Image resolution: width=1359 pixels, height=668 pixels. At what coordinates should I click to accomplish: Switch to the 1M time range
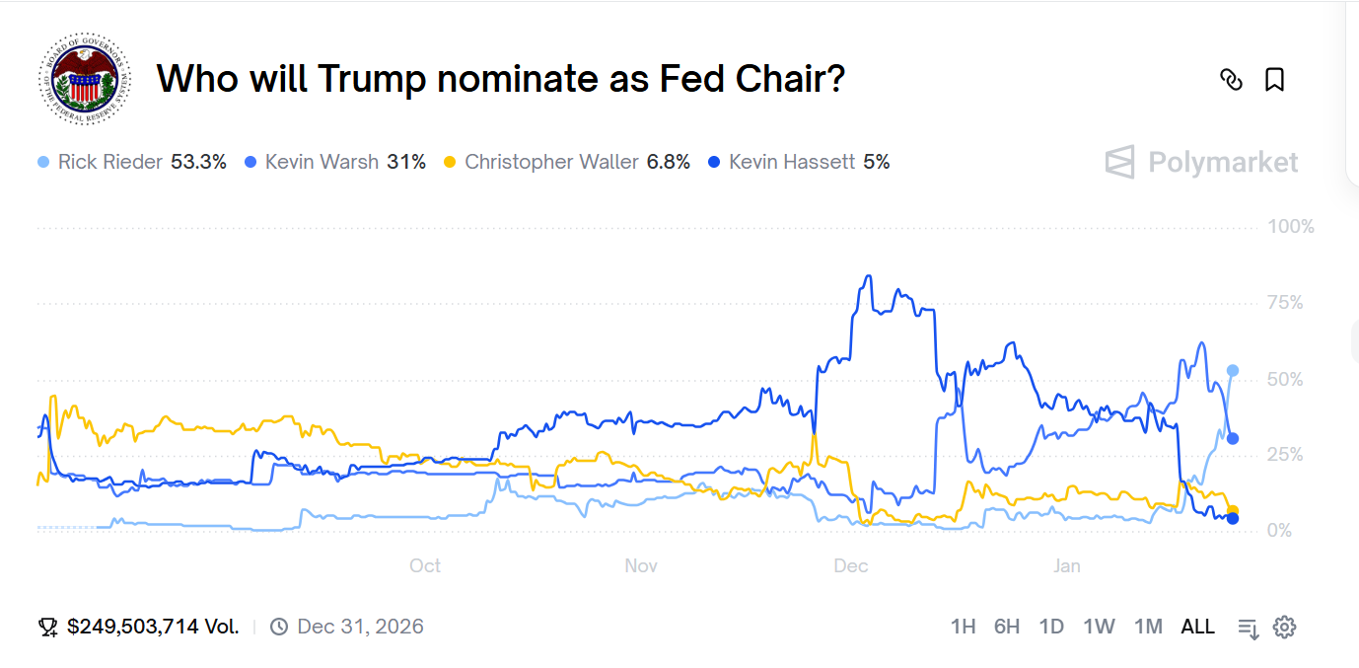pos(1148,627)
